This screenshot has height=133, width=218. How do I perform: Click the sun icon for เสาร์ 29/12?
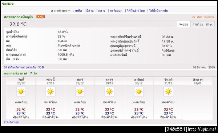point(109,91)
